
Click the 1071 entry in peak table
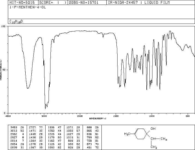coord(70,127)
